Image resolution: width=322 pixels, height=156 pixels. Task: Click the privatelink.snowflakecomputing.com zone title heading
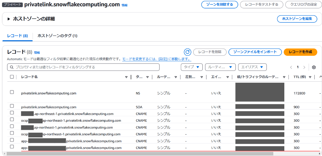pos(72,5)
